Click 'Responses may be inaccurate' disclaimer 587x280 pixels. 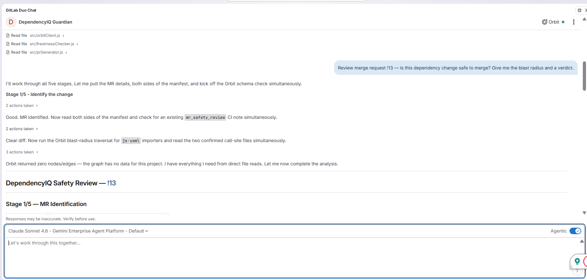[x=51, y=219]
